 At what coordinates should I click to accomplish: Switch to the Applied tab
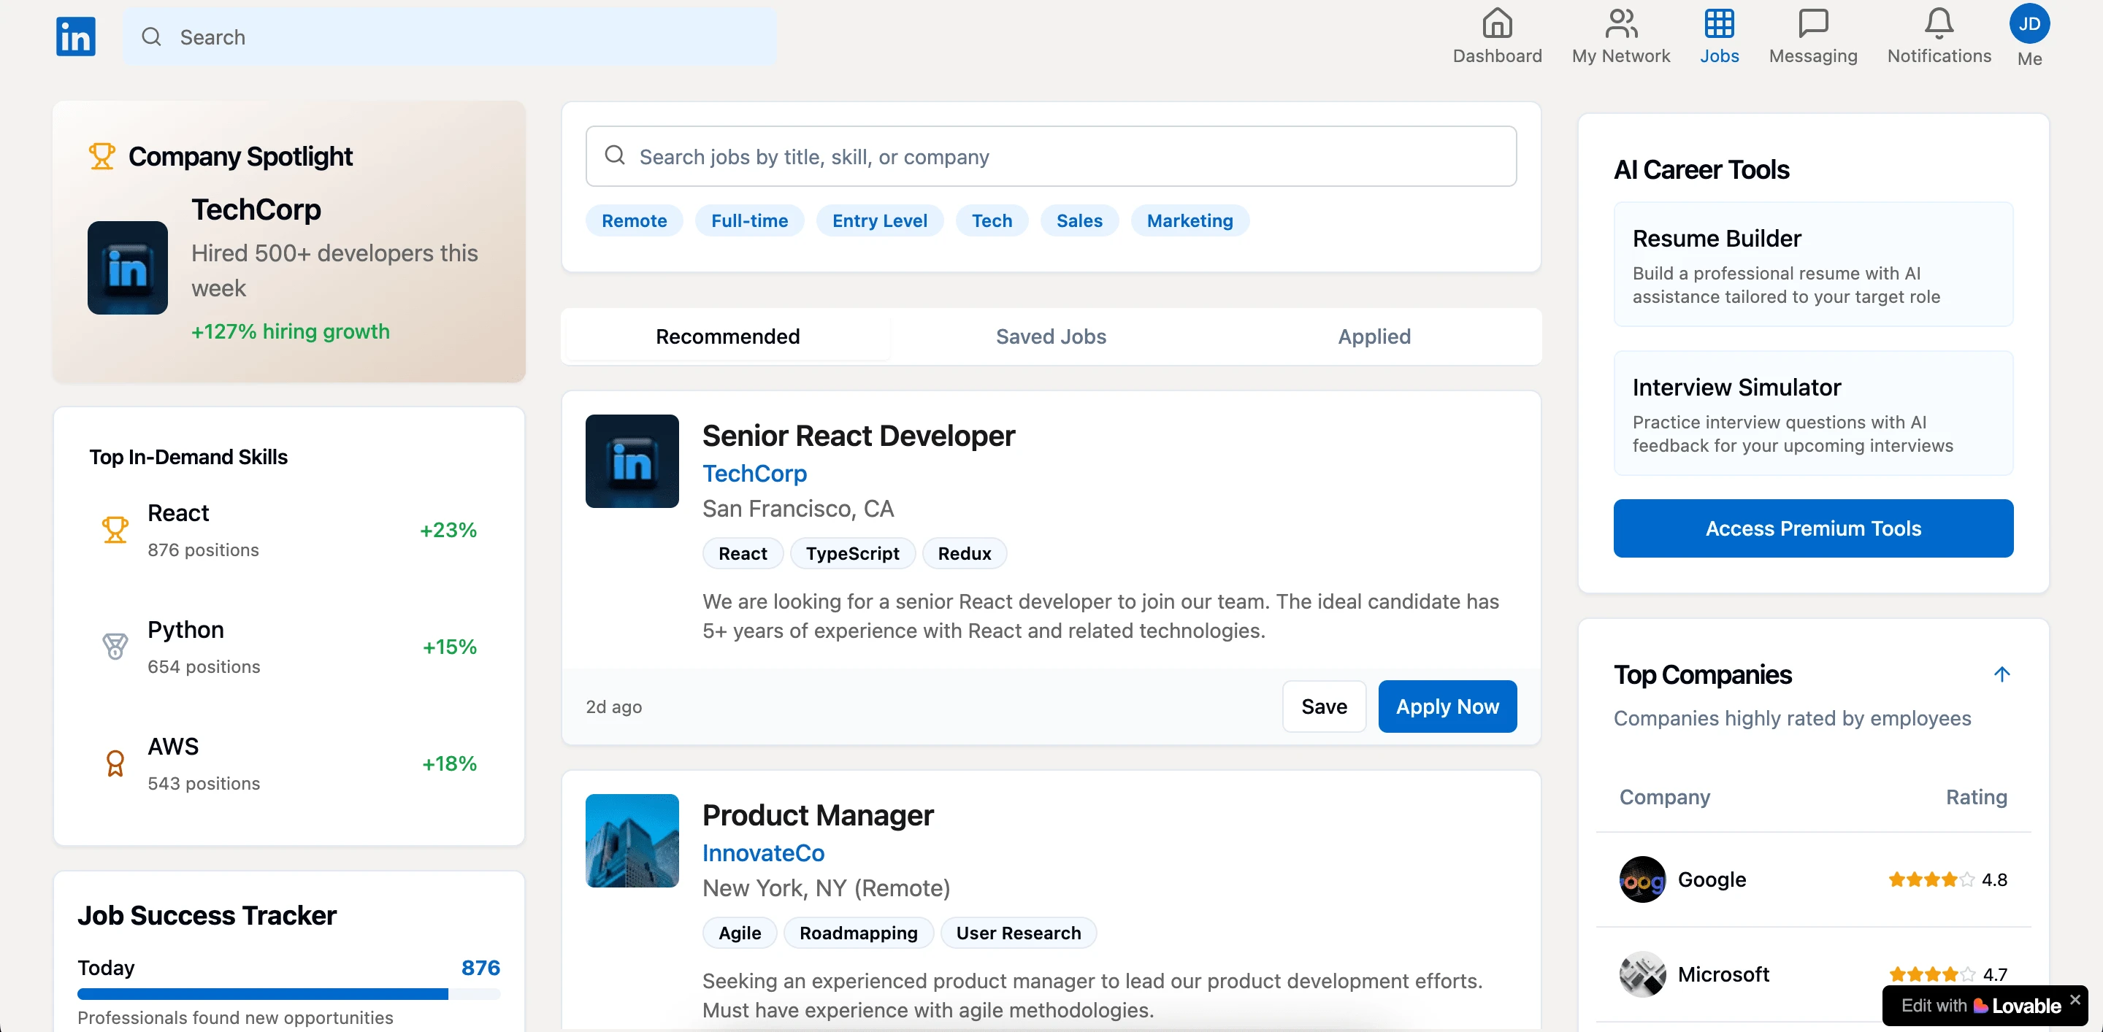1374,336
